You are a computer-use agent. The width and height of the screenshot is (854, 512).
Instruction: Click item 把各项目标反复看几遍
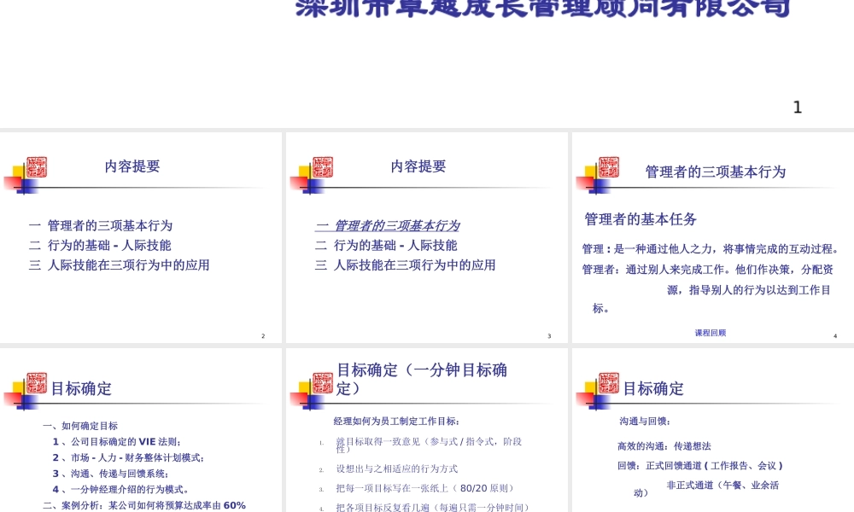(432, 508)
